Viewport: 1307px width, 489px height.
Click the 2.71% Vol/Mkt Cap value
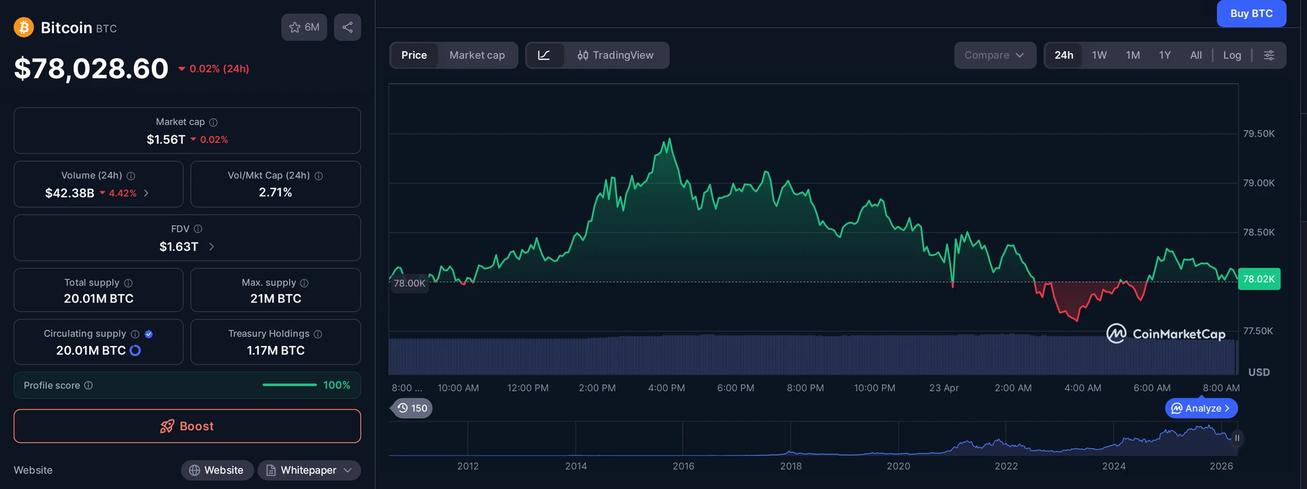pos(276,193)
